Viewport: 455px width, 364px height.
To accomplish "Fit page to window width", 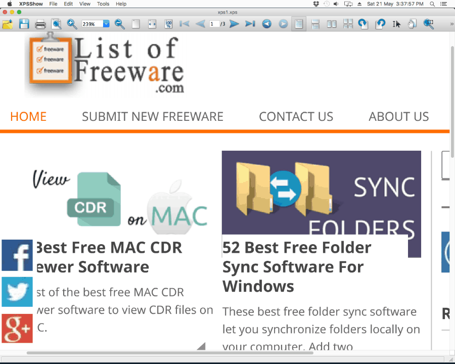I will (x=152, y=24).
